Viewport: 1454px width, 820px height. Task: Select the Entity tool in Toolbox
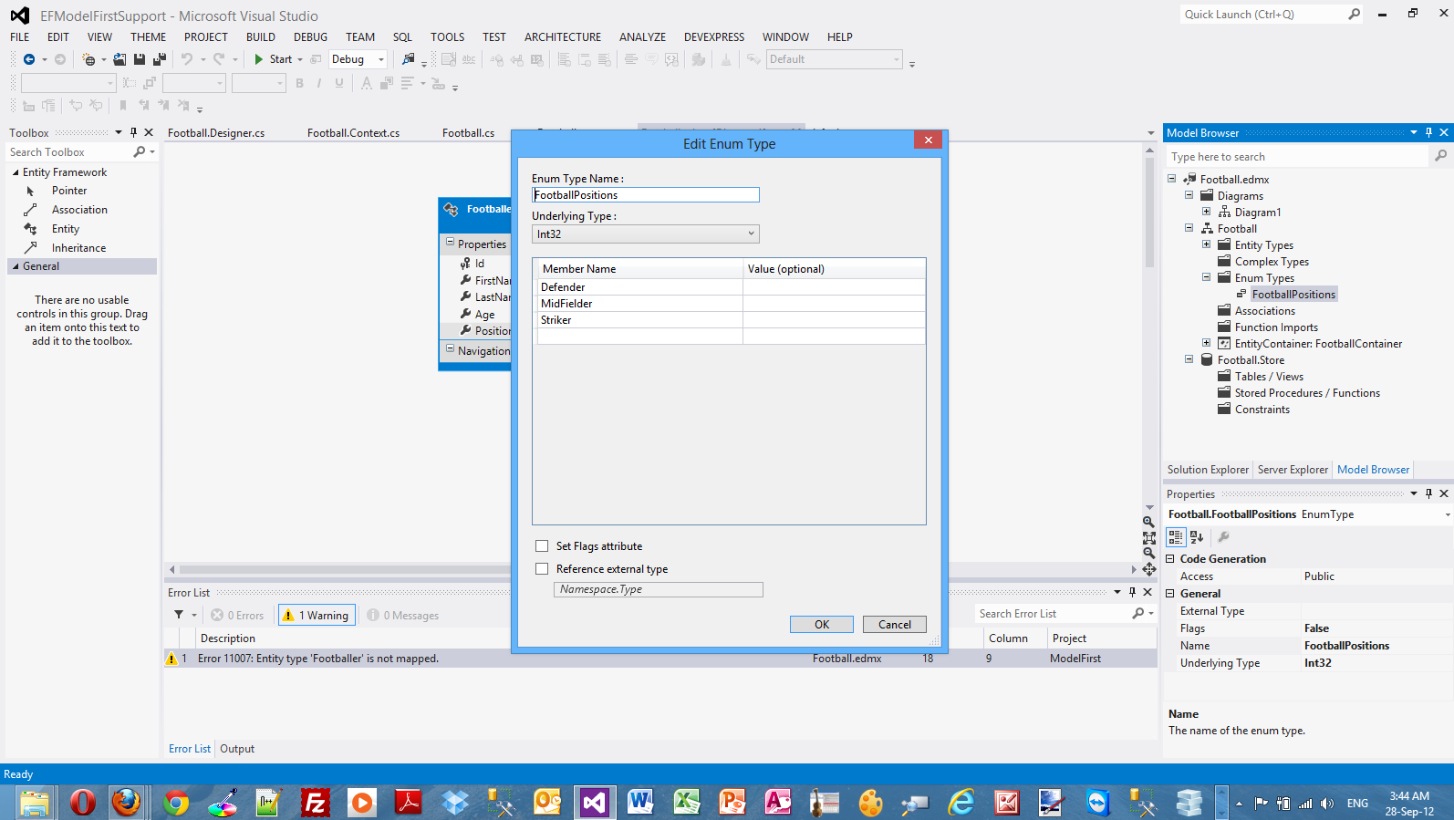click(x=66, y=229)
